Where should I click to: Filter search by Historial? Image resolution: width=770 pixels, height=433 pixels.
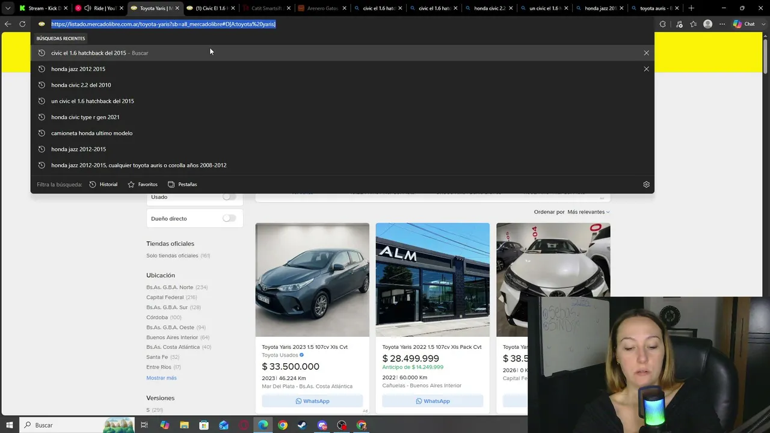click(x=103, y=185)
